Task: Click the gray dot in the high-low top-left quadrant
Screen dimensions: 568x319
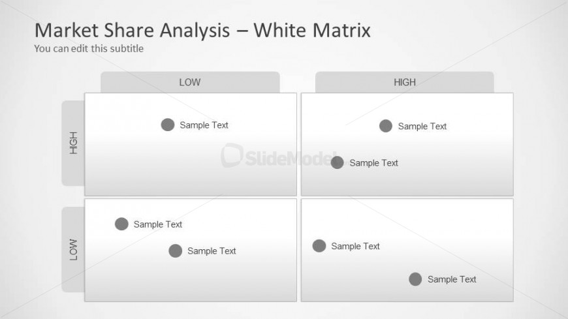Action: click(x=168, y=125)
